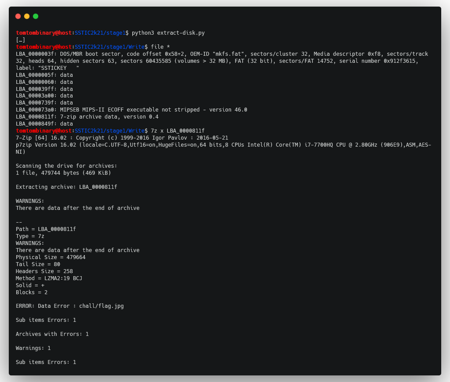Click the first WARNINGS: heading

pos(30,201)
